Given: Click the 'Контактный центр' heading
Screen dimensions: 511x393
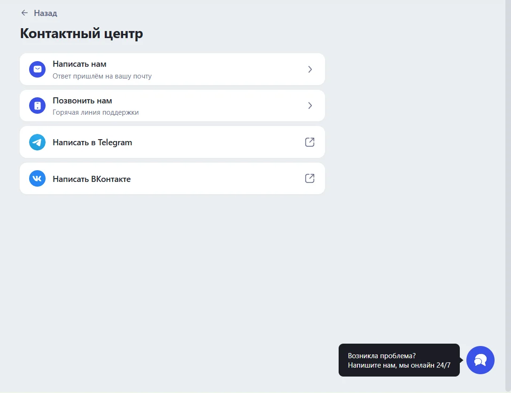Looking at the screenshot, I should [81, 33].
